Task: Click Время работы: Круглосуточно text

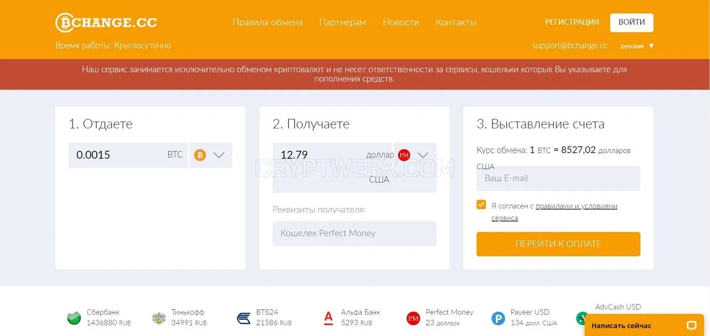Action: (113, 46)
